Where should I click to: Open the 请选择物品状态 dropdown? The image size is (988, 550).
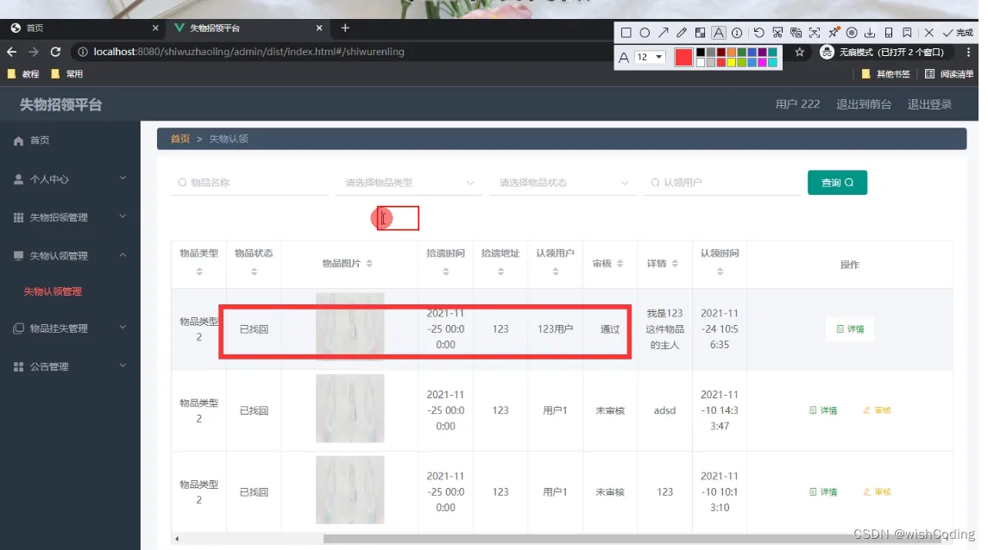[x=563, y=183]
